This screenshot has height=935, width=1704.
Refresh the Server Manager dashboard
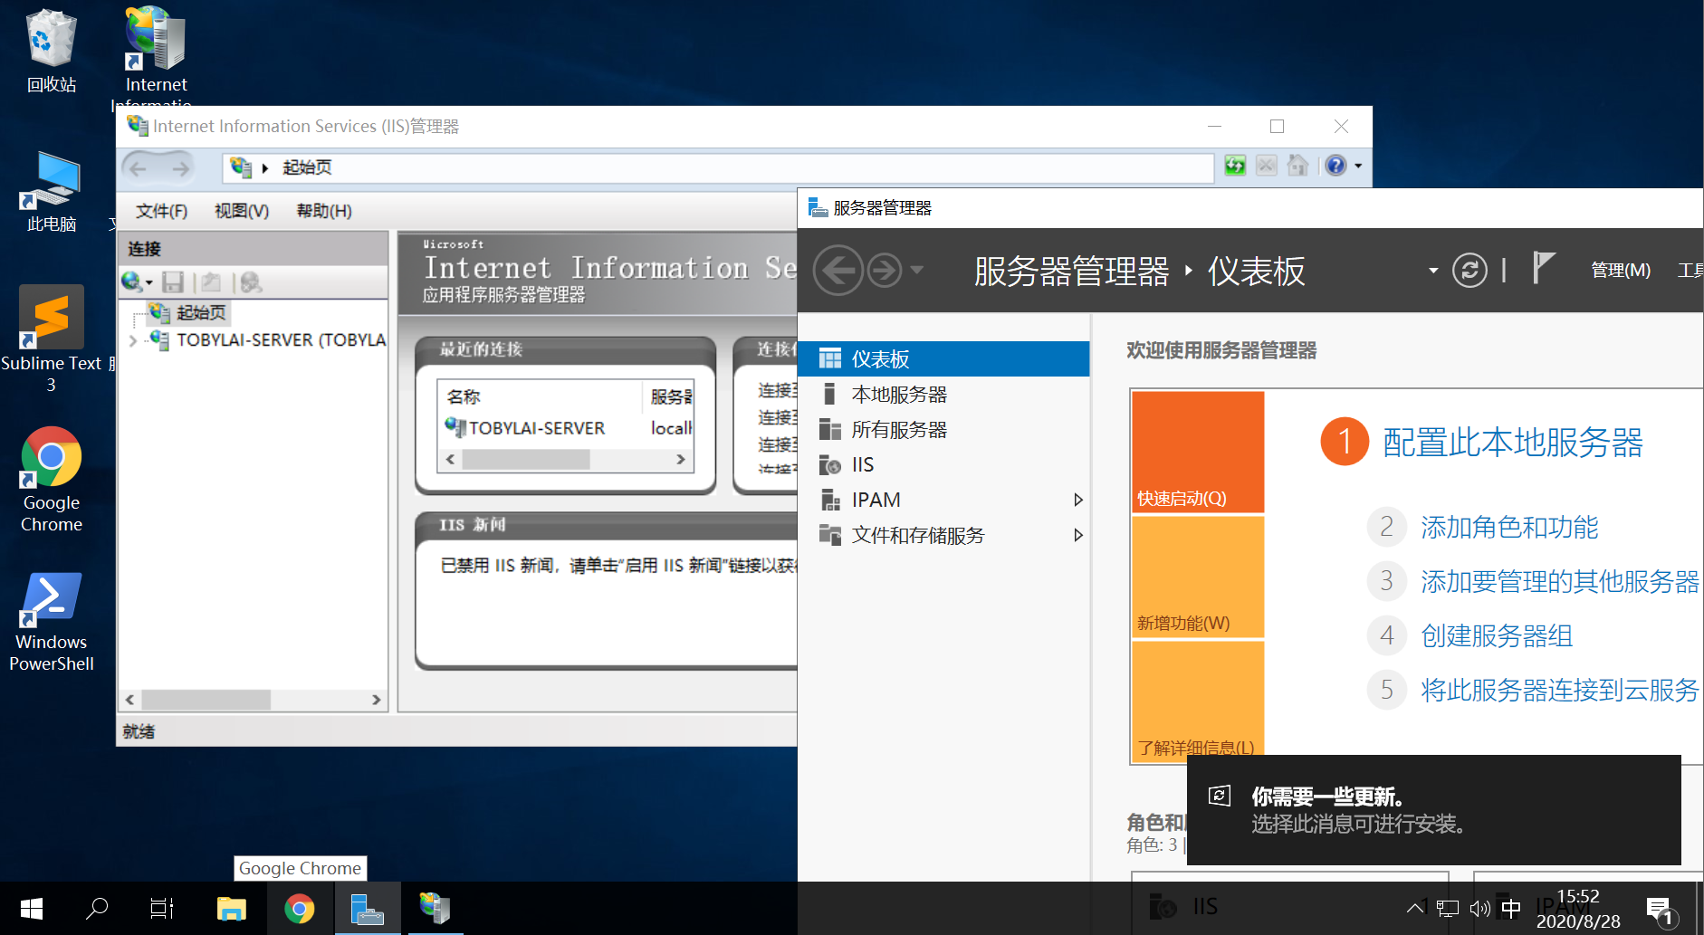1469,270
